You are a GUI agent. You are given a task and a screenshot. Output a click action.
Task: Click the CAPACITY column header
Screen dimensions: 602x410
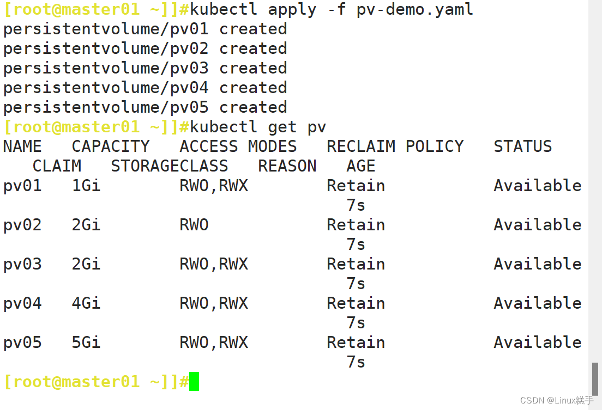111,146
